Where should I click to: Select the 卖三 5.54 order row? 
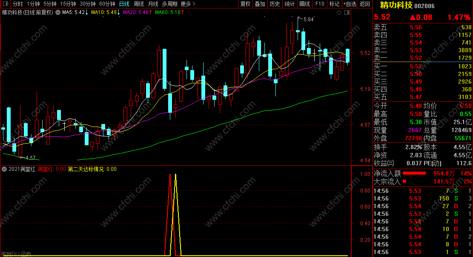423,43
